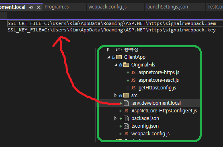Expand the package.json node

pyautogui.click(x=115, y=118)
